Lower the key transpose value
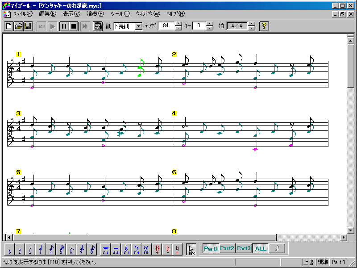The width and height of the screenshot is (357, 268). 210,28
